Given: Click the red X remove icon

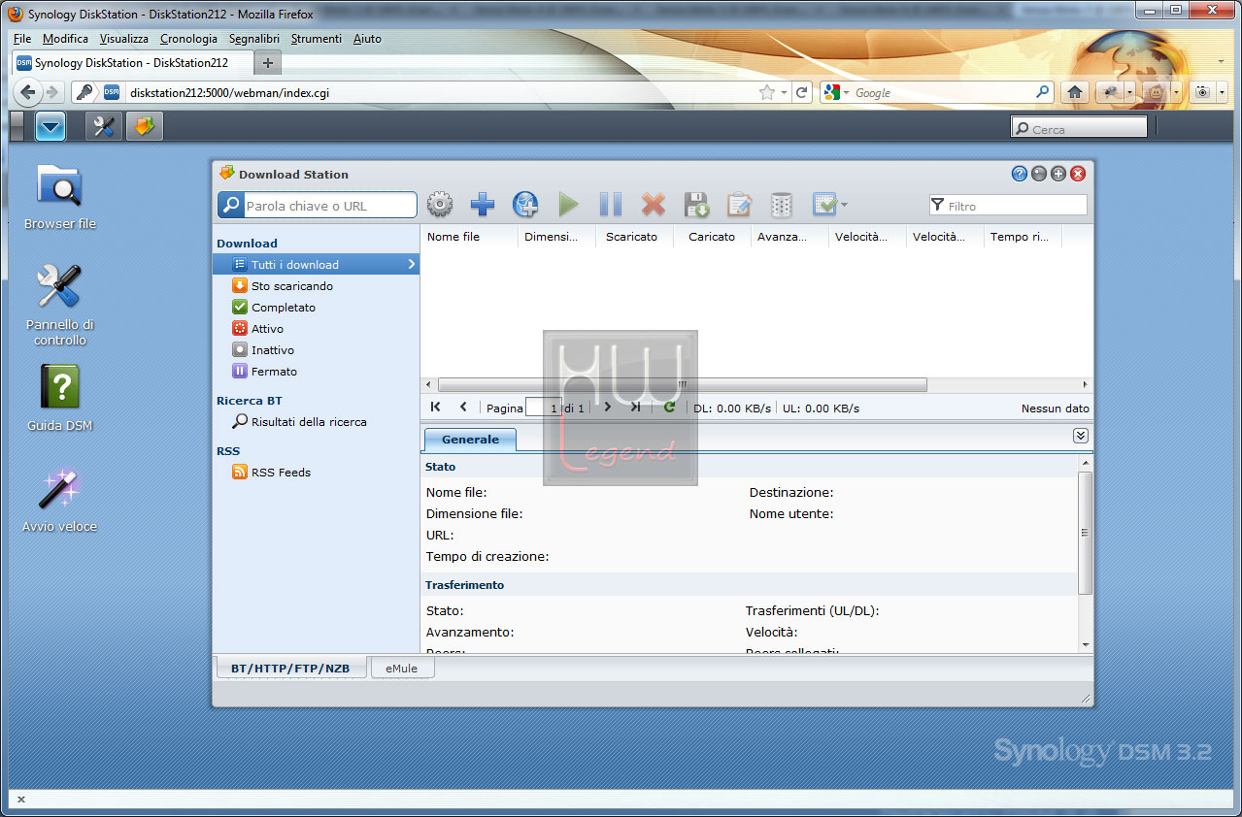Looking at the screenshot, I should coord(654,205).
